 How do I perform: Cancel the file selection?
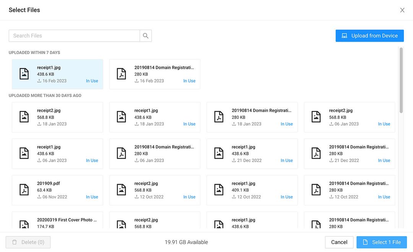(339, 242)
